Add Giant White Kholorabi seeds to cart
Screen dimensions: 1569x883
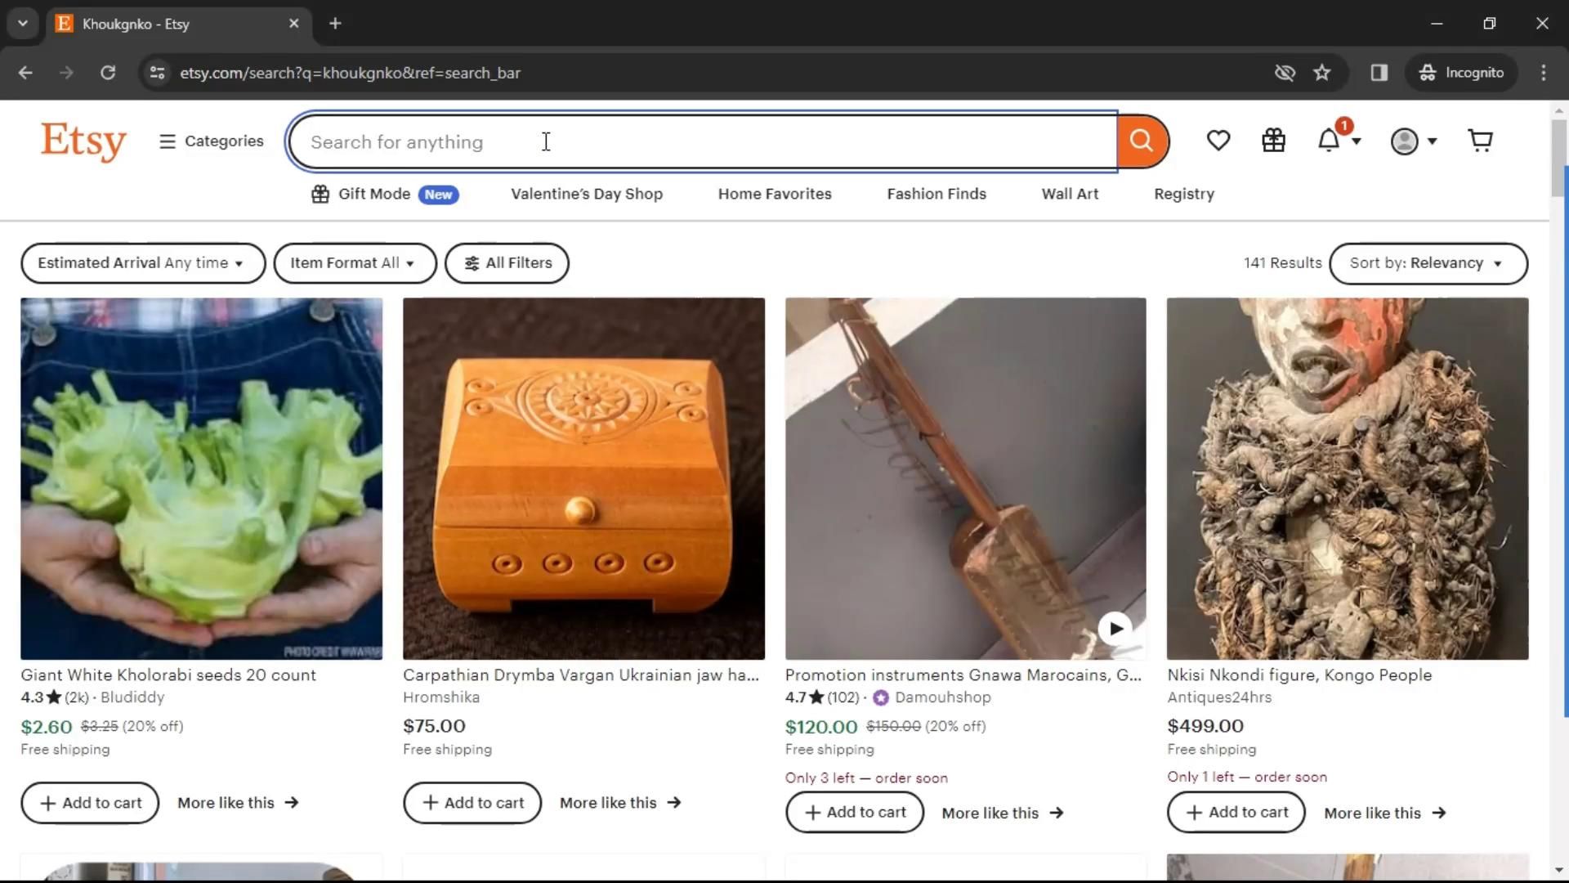tap(90, 803)
